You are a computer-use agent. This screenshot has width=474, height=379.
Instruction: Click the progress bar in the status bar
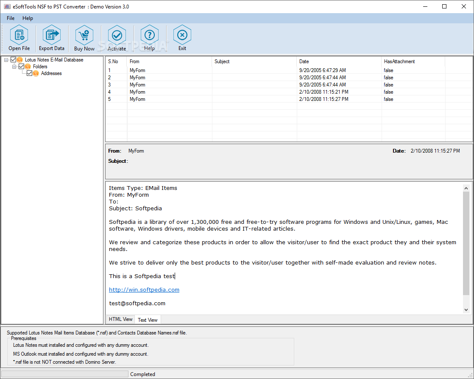(65, 374)
